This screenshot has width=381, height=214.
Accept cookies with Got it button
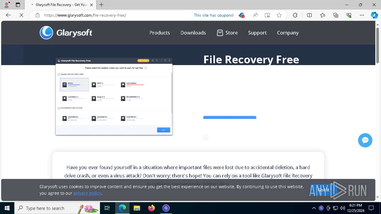pyautogui.click(x=324, y=190)
